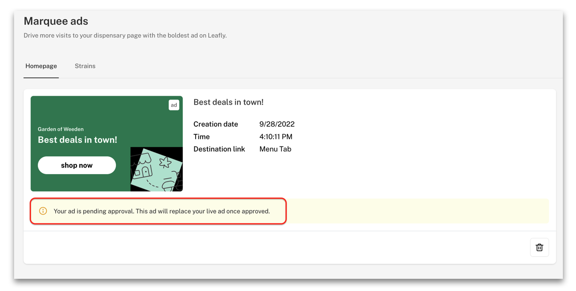Click 'Garden of Weeden' text in the ad
This screenshot has height=291, width=576.
(x=61, y=129)
